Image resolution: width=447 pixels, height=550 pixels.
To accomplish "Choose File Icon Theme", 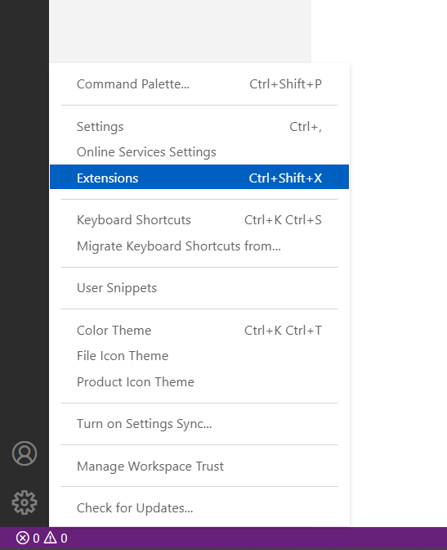I will [x=199, y=356].
